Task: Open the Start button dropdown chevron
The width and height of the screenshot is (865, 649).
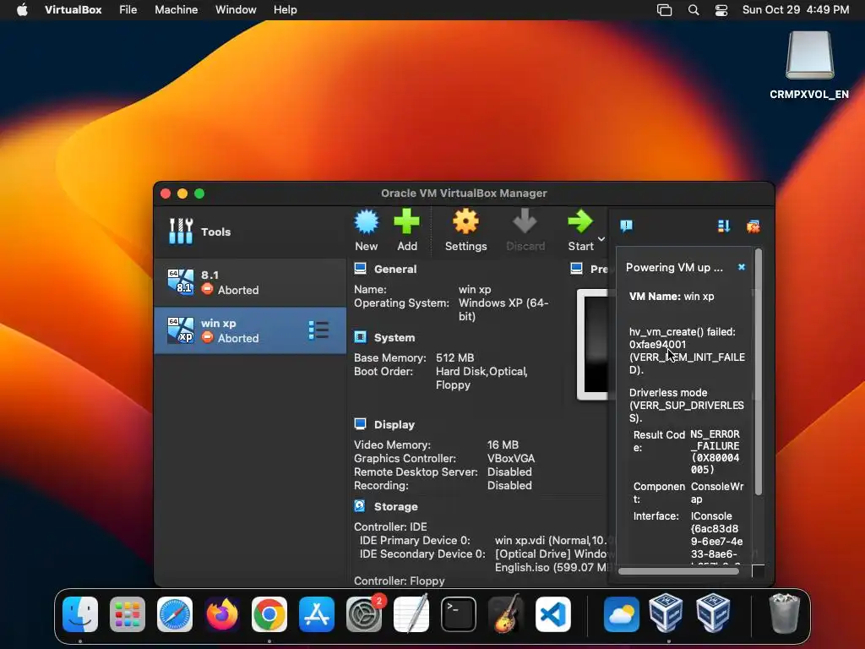Action: pos(601,239)
